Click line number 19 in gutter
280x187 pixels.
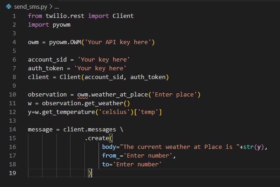[x=12, y=173]
